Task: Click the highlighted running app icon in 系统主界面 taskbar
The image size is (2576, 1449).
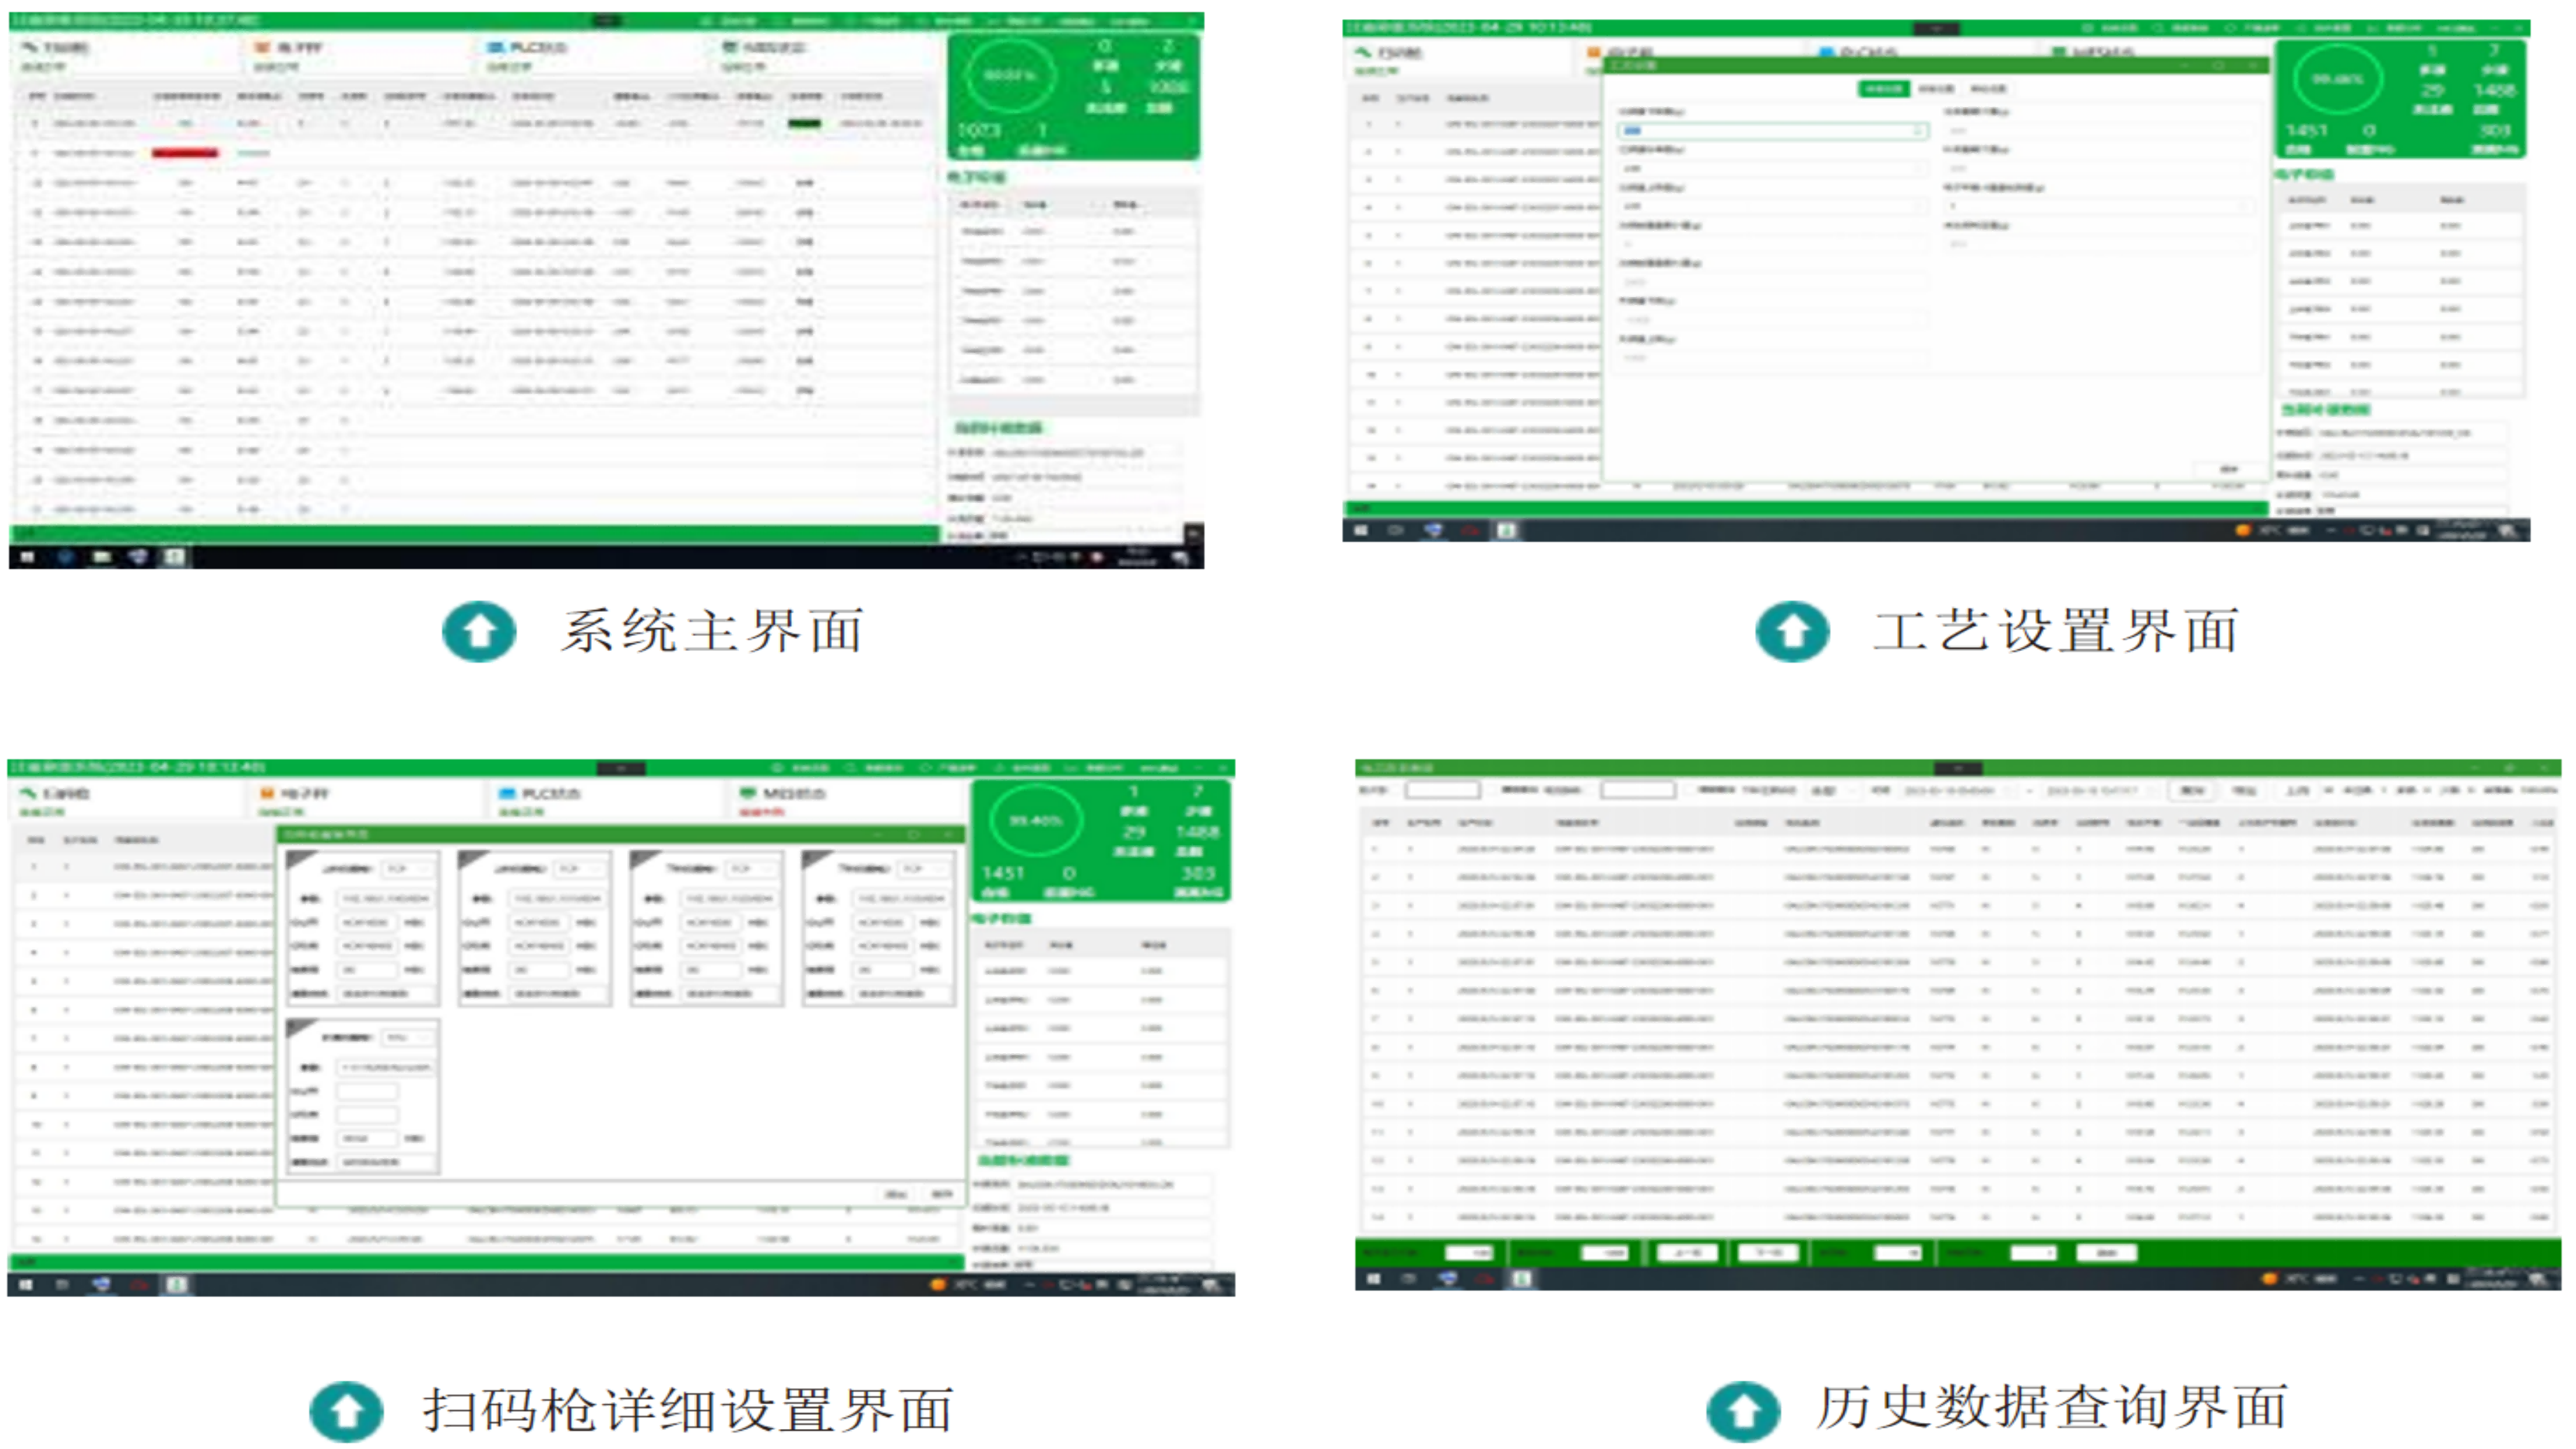Action: click(174, 557)
